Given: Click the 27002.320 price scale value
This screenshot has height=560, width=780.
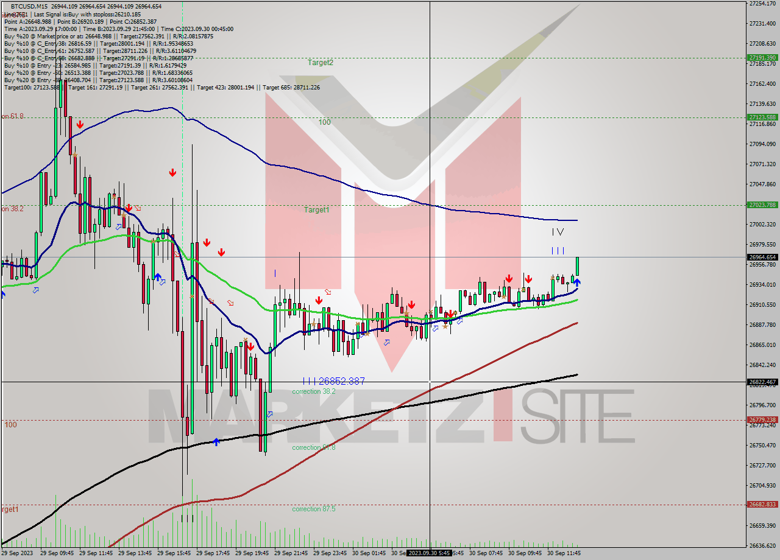Looking at the screenshot, I should tap(762, 224).
